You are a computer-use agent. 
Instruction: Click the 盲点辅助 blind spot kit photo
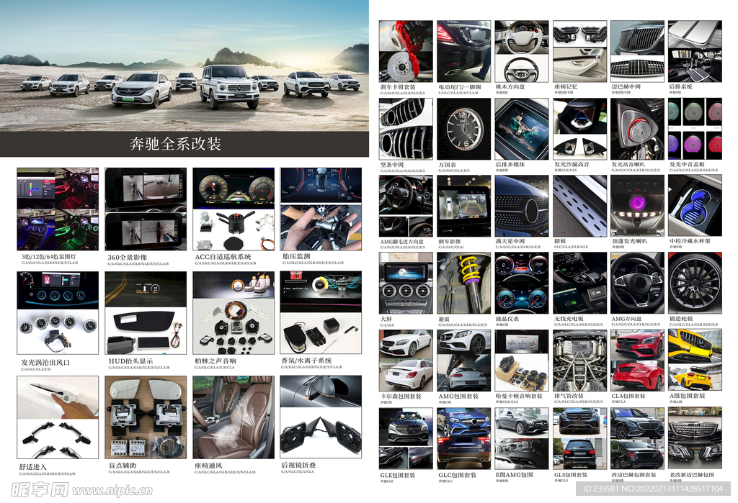tap(146, 417)
